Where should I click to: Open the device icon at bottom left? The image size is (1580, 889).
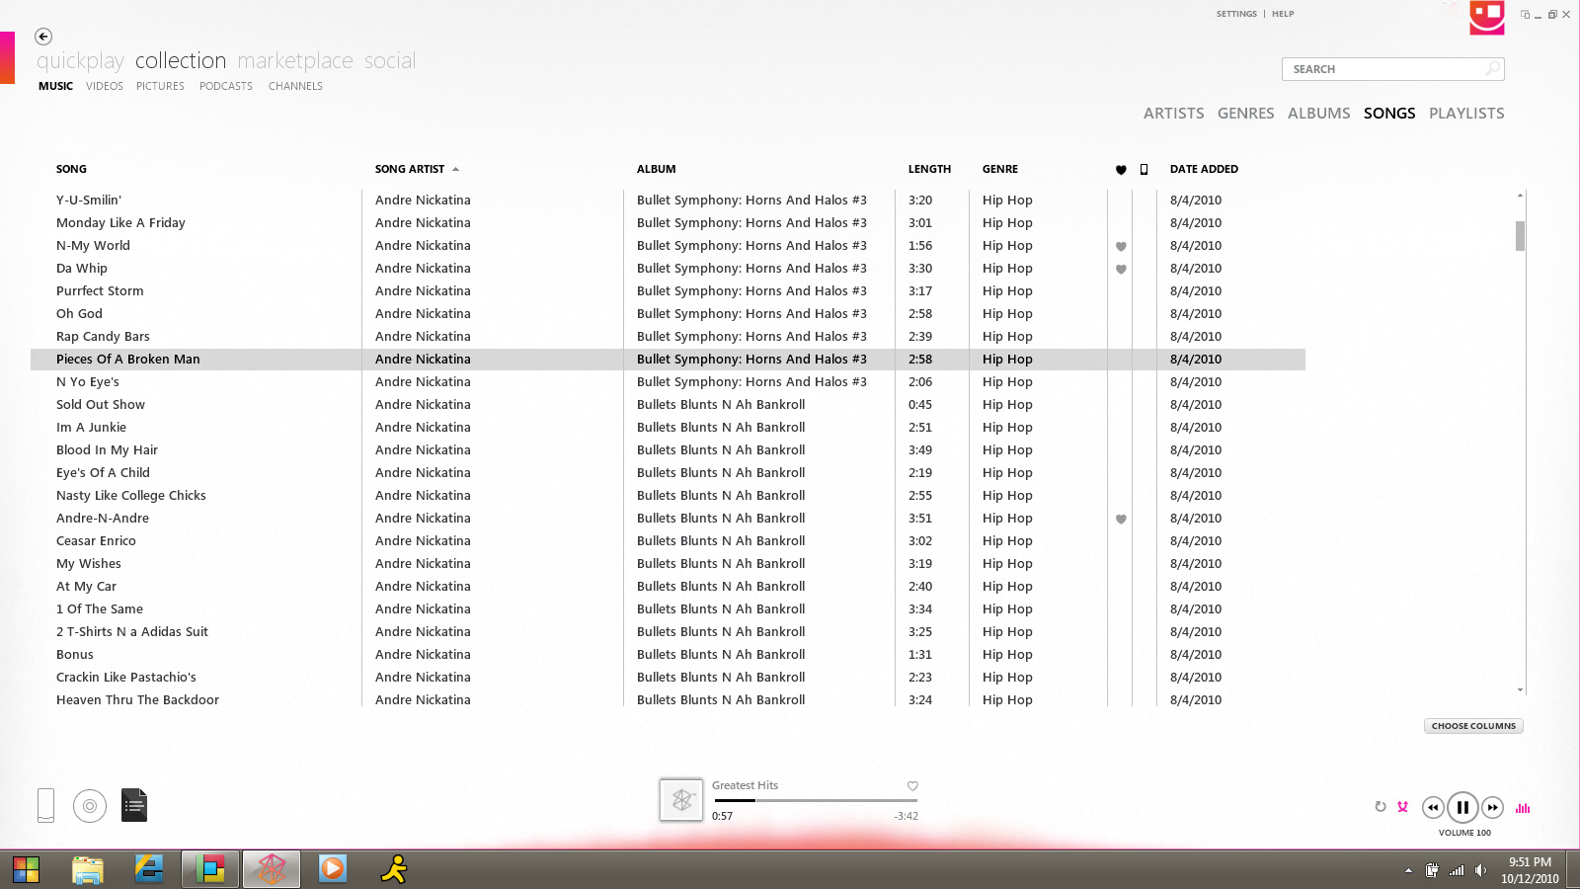click(x=45, y=805)
